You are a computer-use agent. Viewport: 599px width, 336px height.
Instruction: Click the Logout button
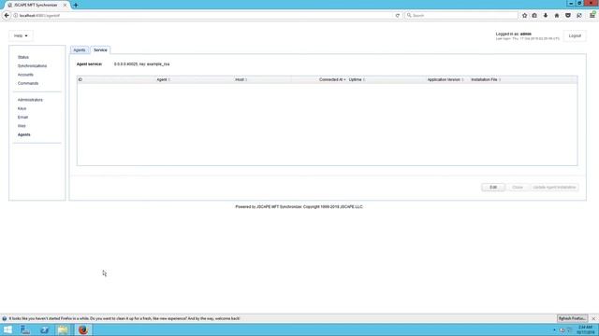[575, 35]
